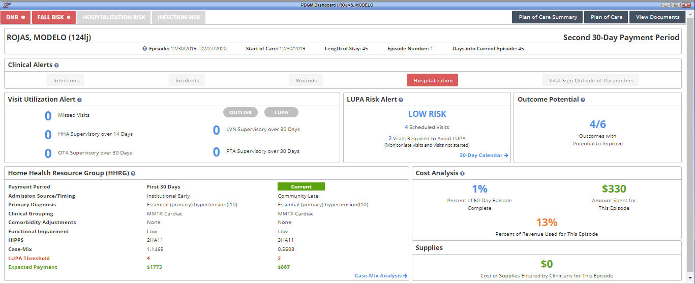Click the View Documents button
Image resolution: width=695 pixels, height=284 pixels.
coord(657,17)
